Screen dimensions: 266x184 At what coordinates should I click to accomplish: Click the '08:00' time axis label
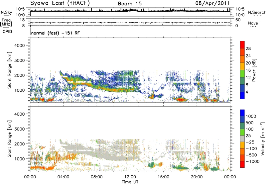click(x=97, y=177)
